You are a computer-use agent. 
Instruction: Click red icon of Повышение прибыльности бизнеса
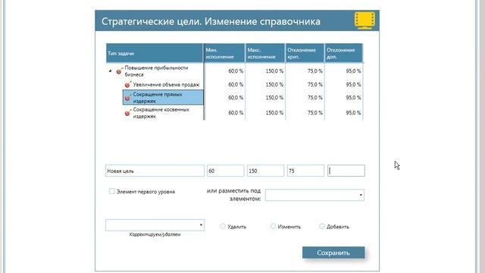(x=119, y=72)
